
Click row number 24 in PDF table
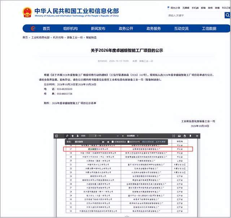point(71,176)
